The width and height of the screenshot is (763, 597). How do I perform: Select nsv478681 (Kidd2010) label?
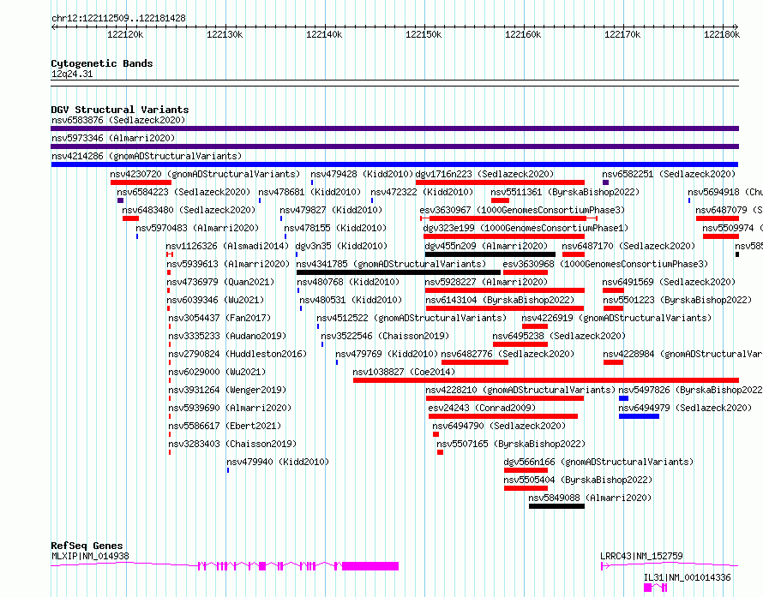pos(309,192)
